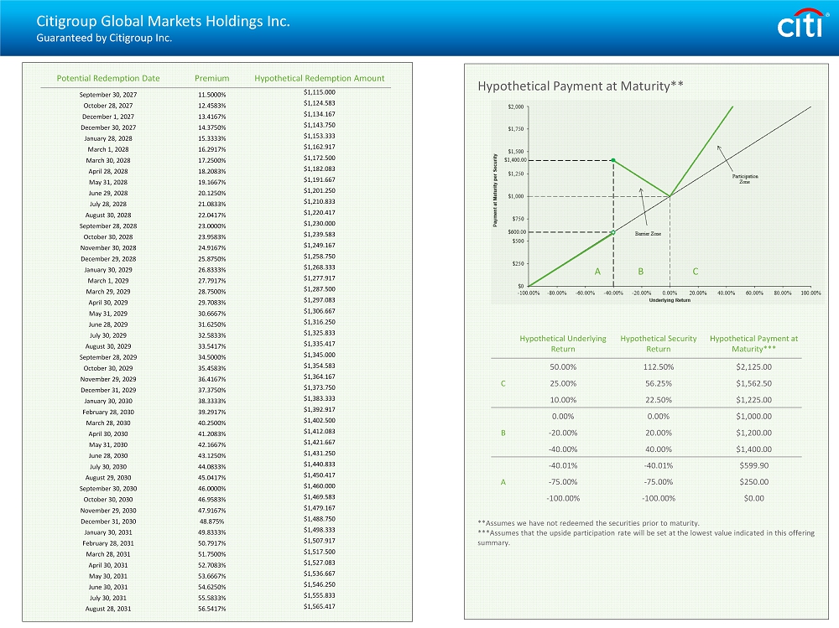Click 'Hypothetical Payment at Maturity**' chart title
Screen dimensions: 839x628
point(581,86)
